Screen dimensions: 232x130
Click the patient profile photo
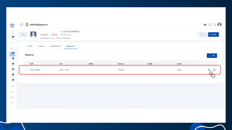(x=33, y=34)
